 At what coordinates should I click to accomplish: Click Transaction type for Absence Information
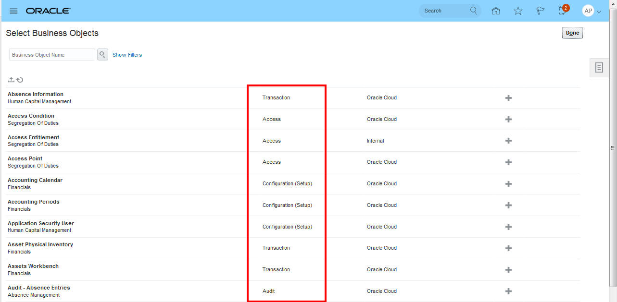[x=276, y=97]
